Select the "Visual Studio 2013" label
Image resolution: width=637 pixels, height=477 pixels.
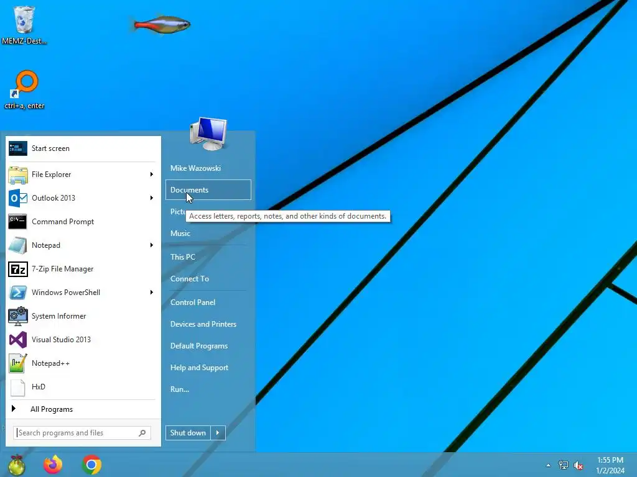(x=62, y=340)
